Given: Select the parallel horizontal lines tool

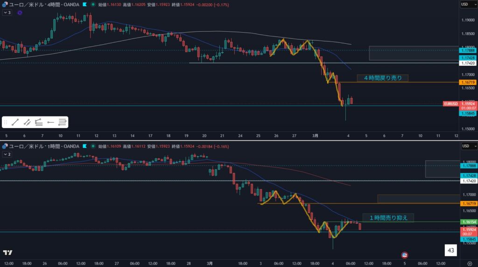Looking at the screenshot, I should click(x=62, y=122).
